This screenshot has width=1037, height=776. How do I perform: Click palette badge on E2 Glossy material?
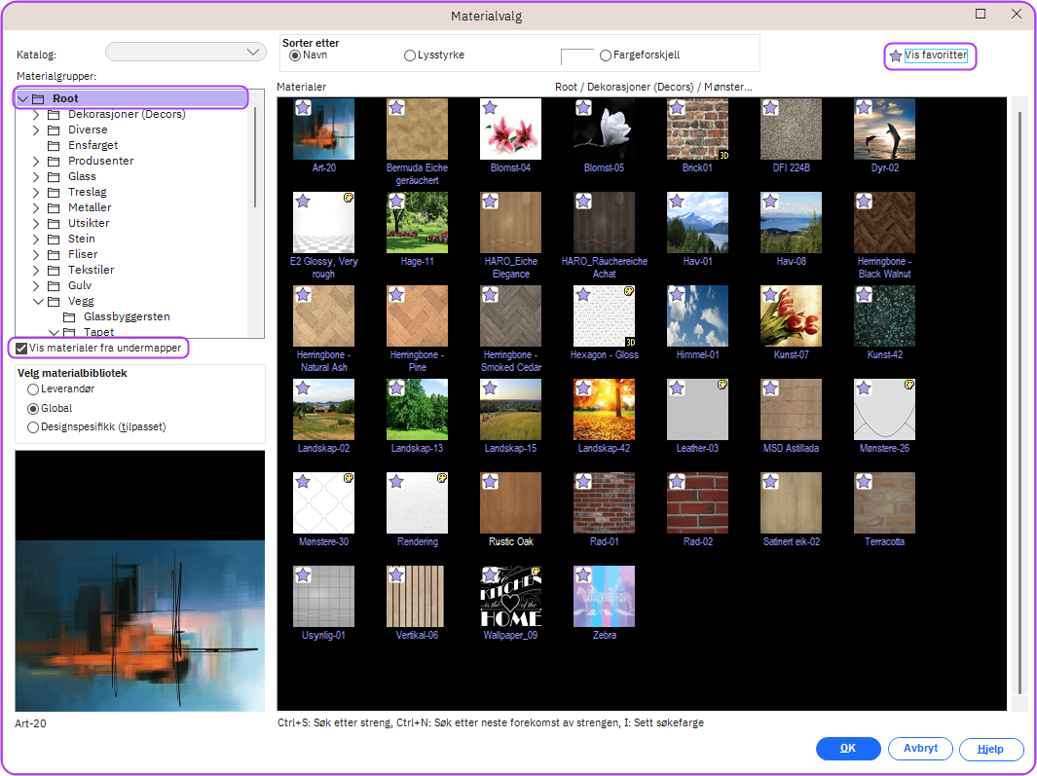click(x=348, y=198)
